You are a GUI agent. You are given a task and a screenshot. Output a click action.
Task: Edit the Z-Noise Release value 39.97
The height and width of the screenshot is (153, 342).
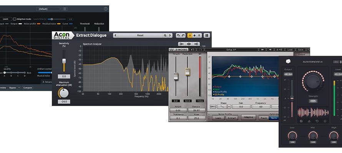point(196,110)
